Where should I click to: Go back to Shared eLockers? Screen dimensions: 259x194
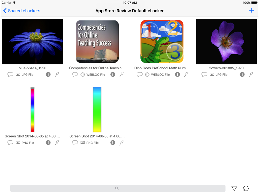click(22, 11)
